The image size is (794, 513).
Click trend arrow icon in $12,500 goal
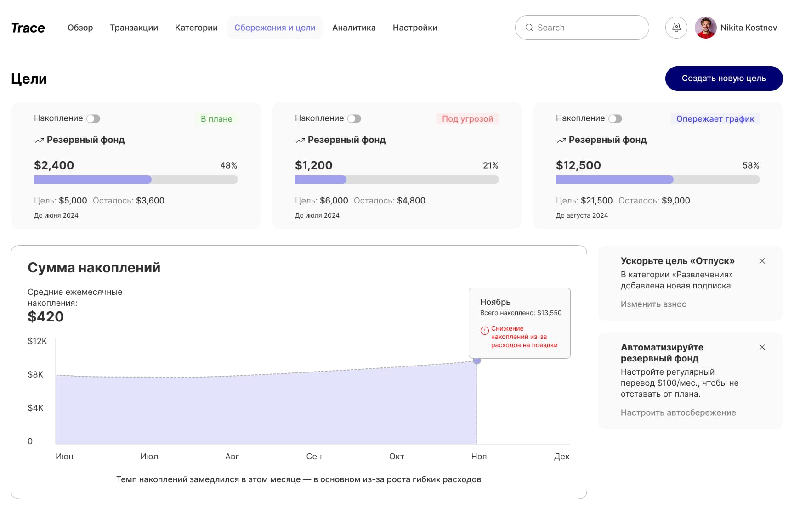click(561, 140)
